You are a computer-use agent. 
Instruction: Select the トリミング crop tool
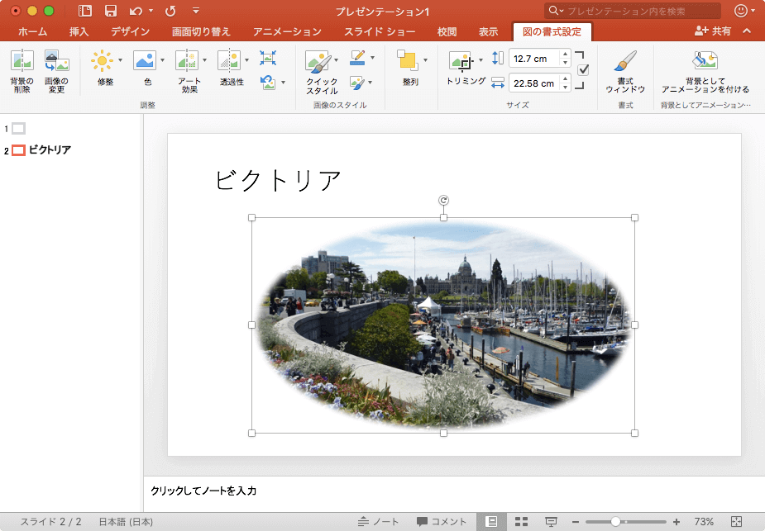[461, 63]
